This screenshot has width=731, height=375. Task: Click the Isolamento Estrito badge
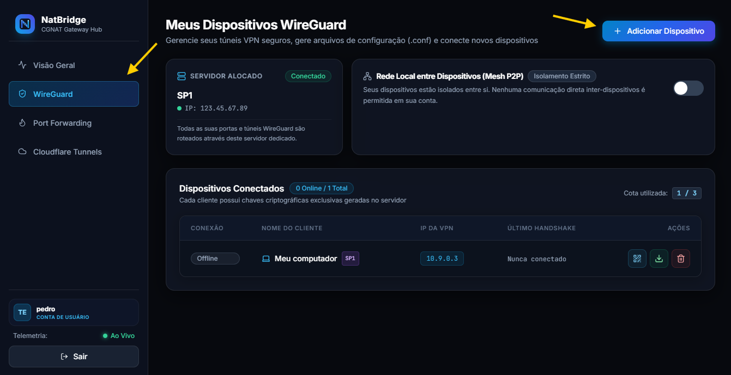[562, 76]
